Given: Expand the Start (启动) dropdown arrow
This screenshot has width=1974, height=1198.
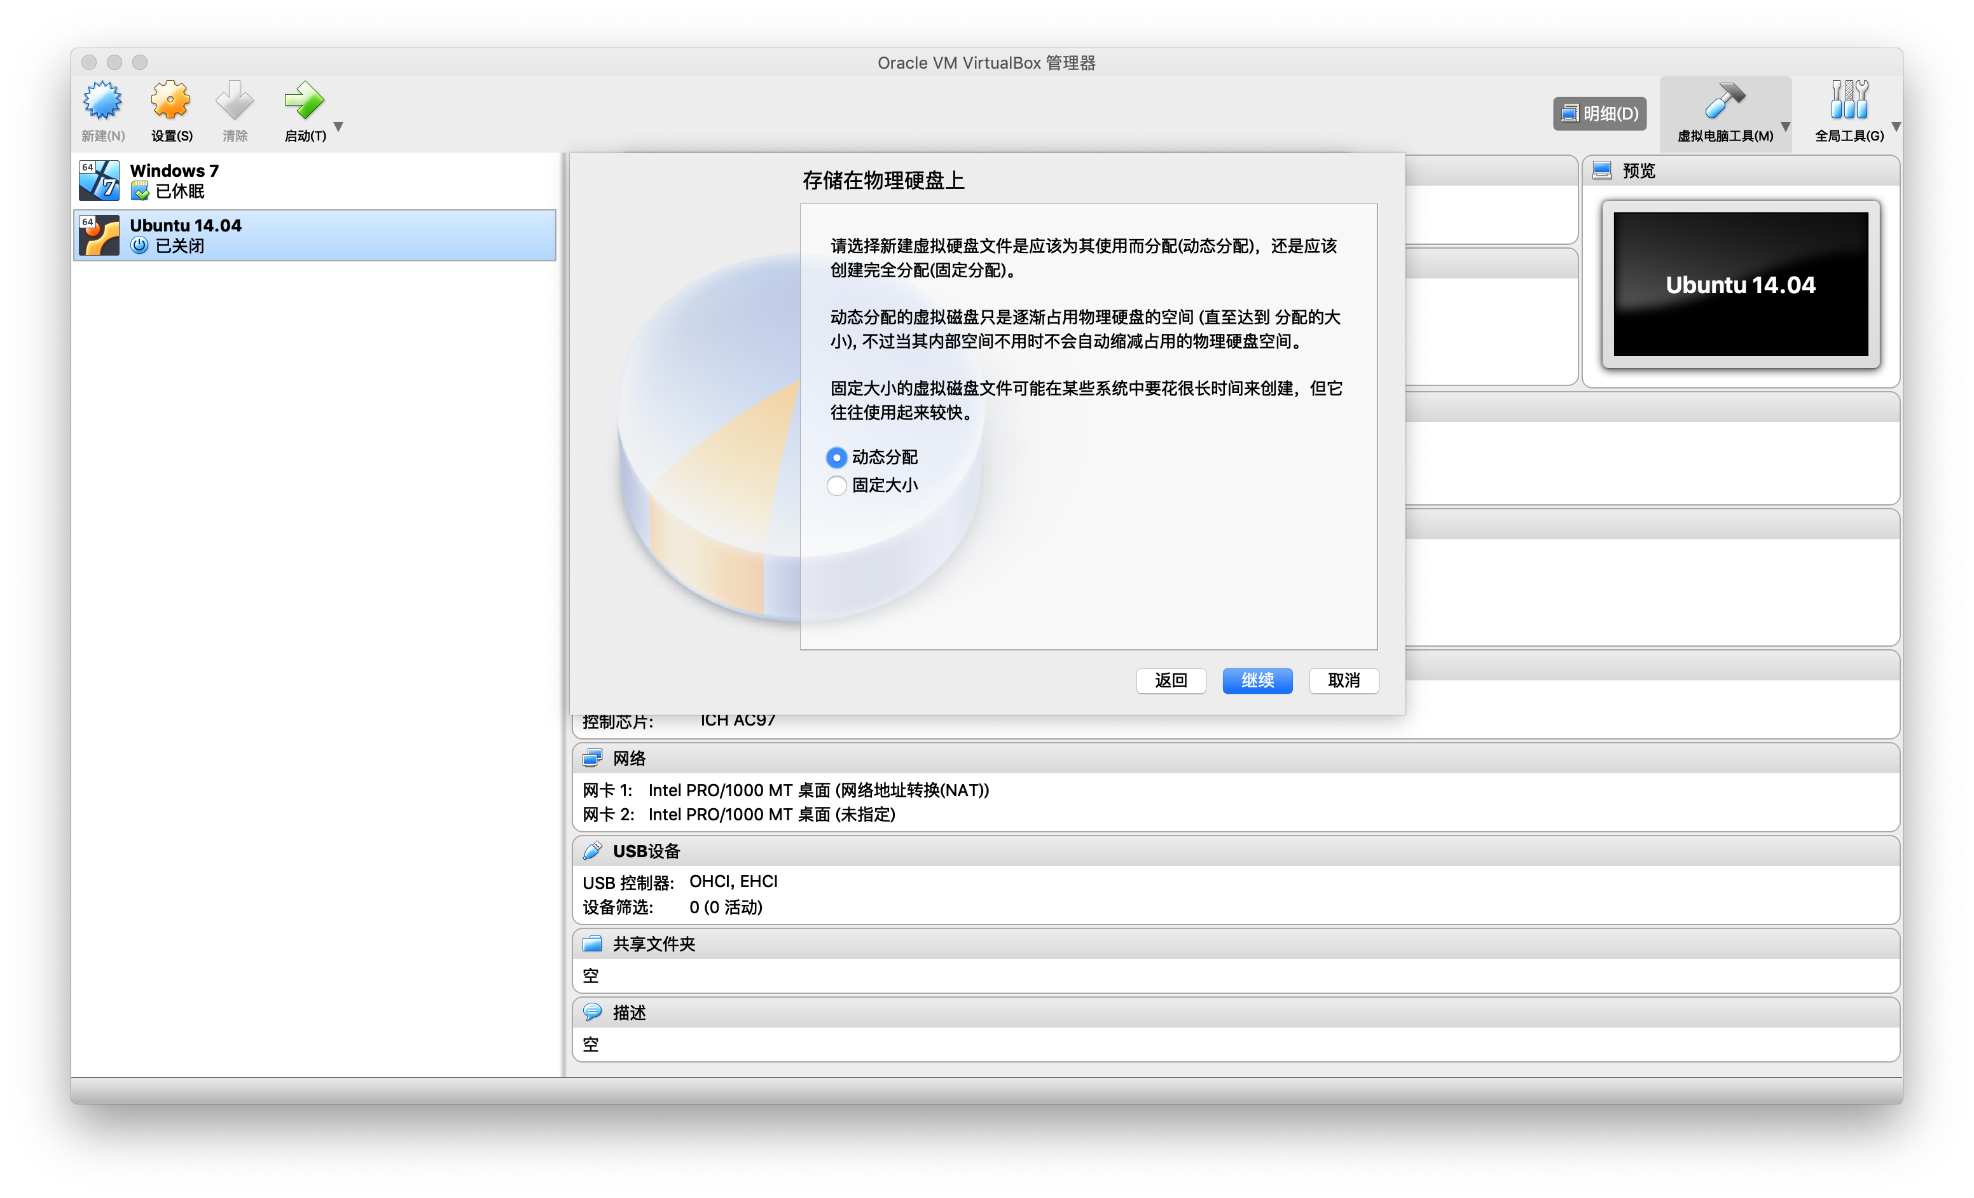Looking at the screenshot, I should click(x=339, y=127).
